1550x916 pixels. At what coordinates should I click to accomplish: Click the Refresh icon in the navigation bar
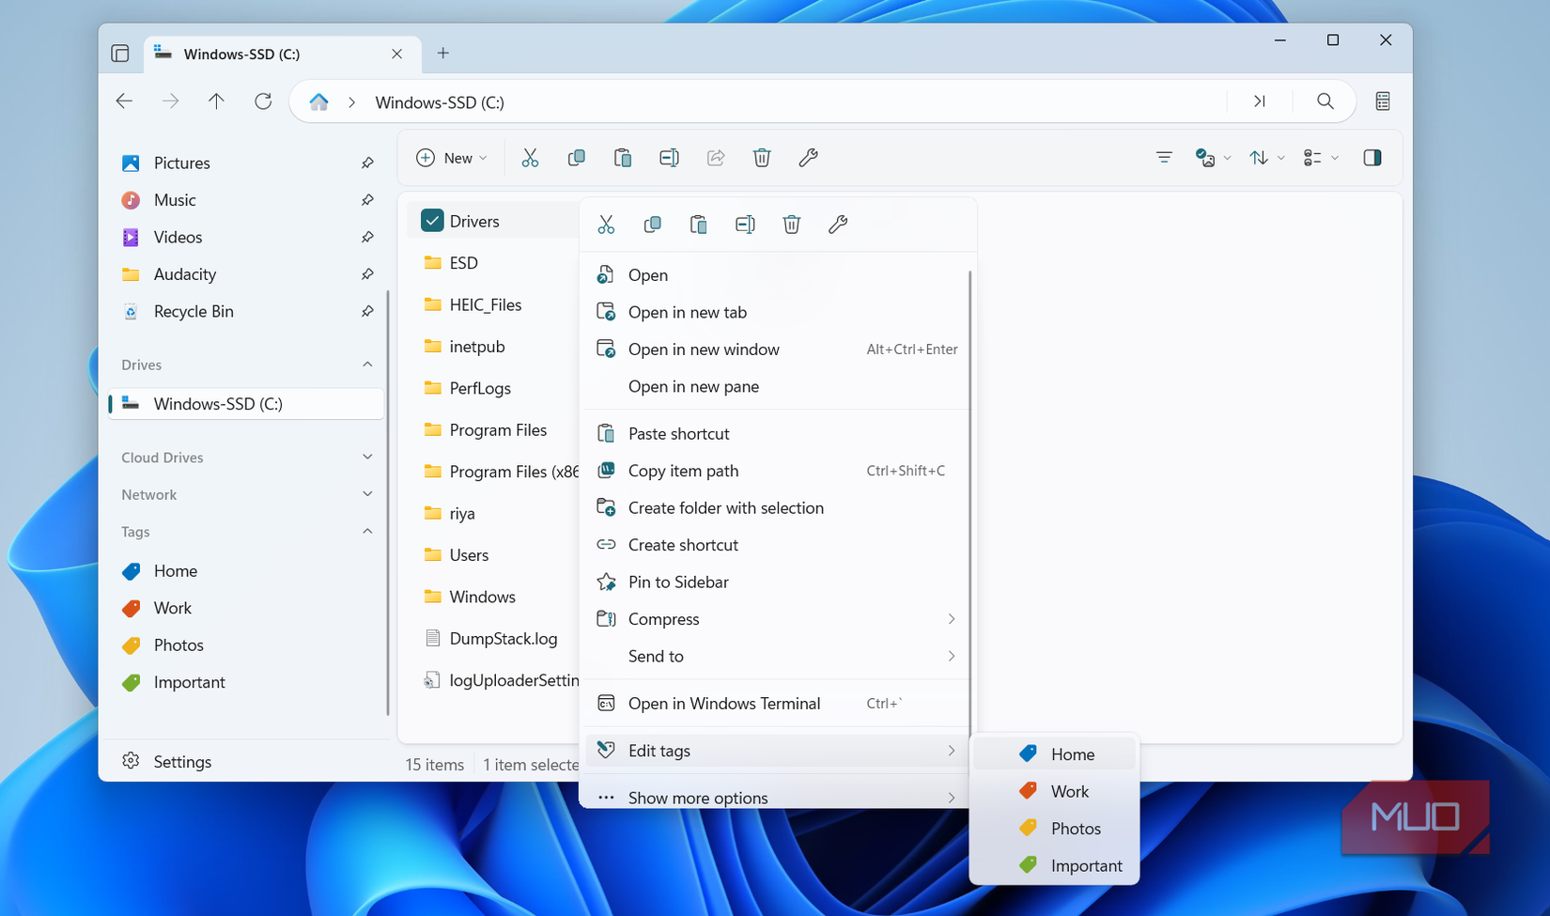coord(263,101)
